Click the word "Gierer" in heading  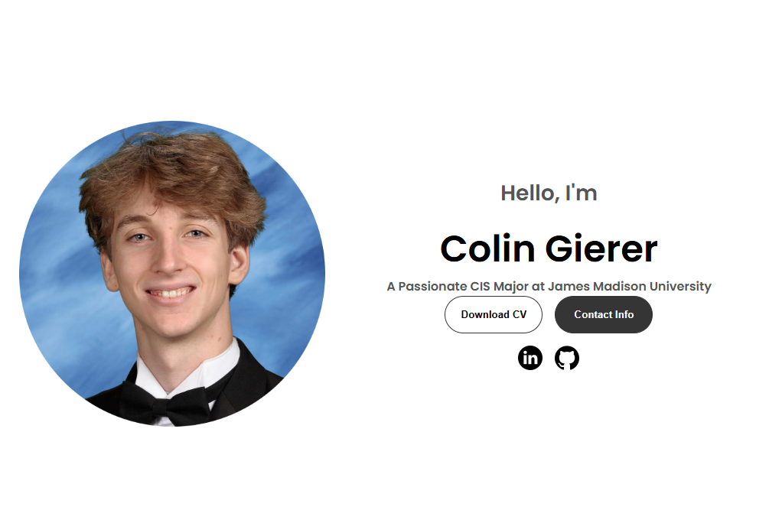pyautogui.click(x=601, y=249)
